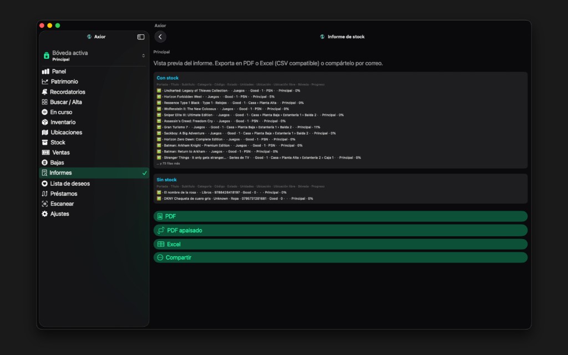Open Patrimonio in the sidebar

tap(94, 82)
